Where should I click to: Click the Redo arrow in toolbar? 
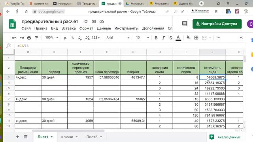tap(22, 38)
